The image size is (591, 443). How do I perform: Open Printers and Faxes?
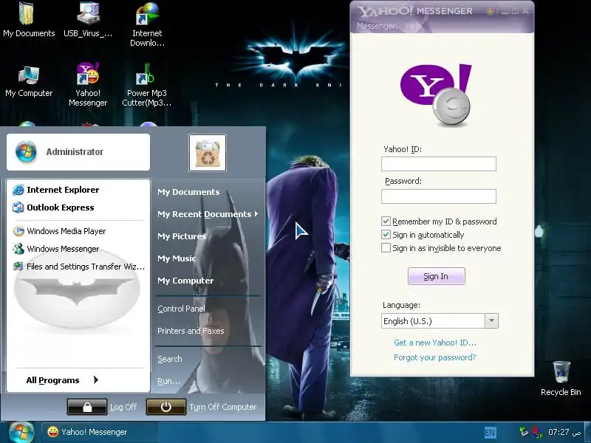191,331
